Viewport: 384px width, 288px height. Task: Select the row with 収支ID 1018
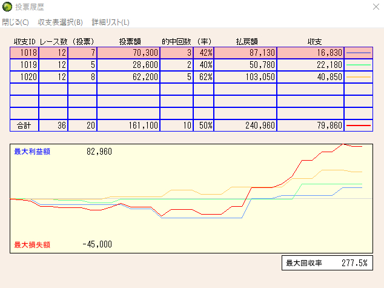click(x=24, y=53)
